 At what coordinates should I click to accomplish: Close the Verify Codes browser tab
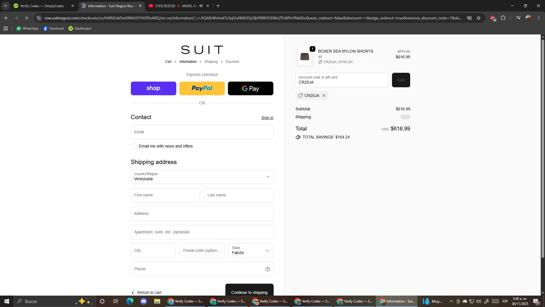click(x=73, y=6)
